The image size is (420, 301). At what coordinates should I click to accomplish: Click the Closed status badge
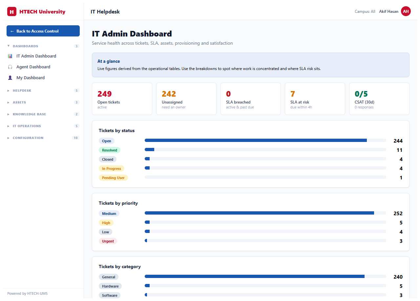(x=108, y=159)
